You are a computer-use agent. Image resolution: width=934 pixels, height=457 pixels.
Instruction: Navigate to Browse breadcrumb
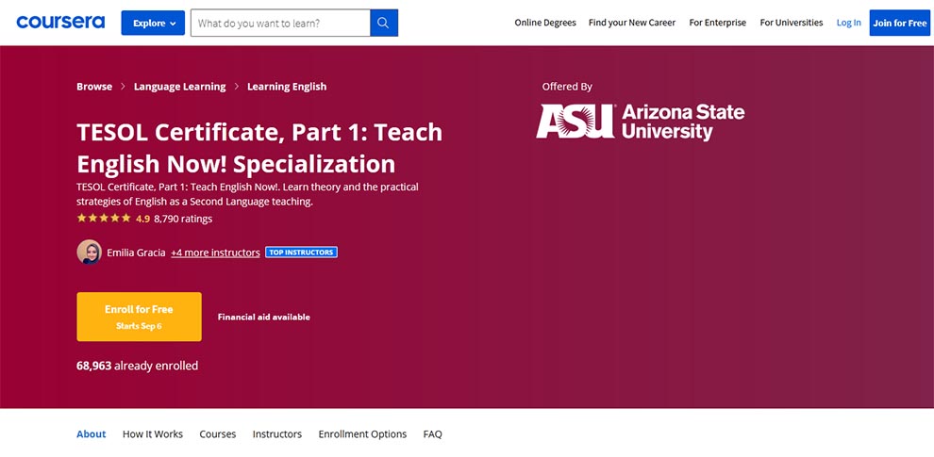pos(94,87)
